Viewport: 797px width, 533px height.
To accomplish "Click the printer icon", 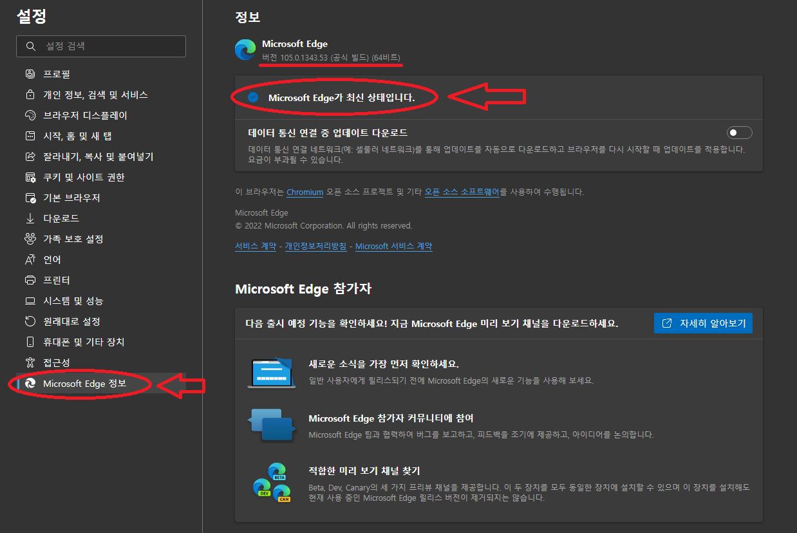I will click(30, 280).
